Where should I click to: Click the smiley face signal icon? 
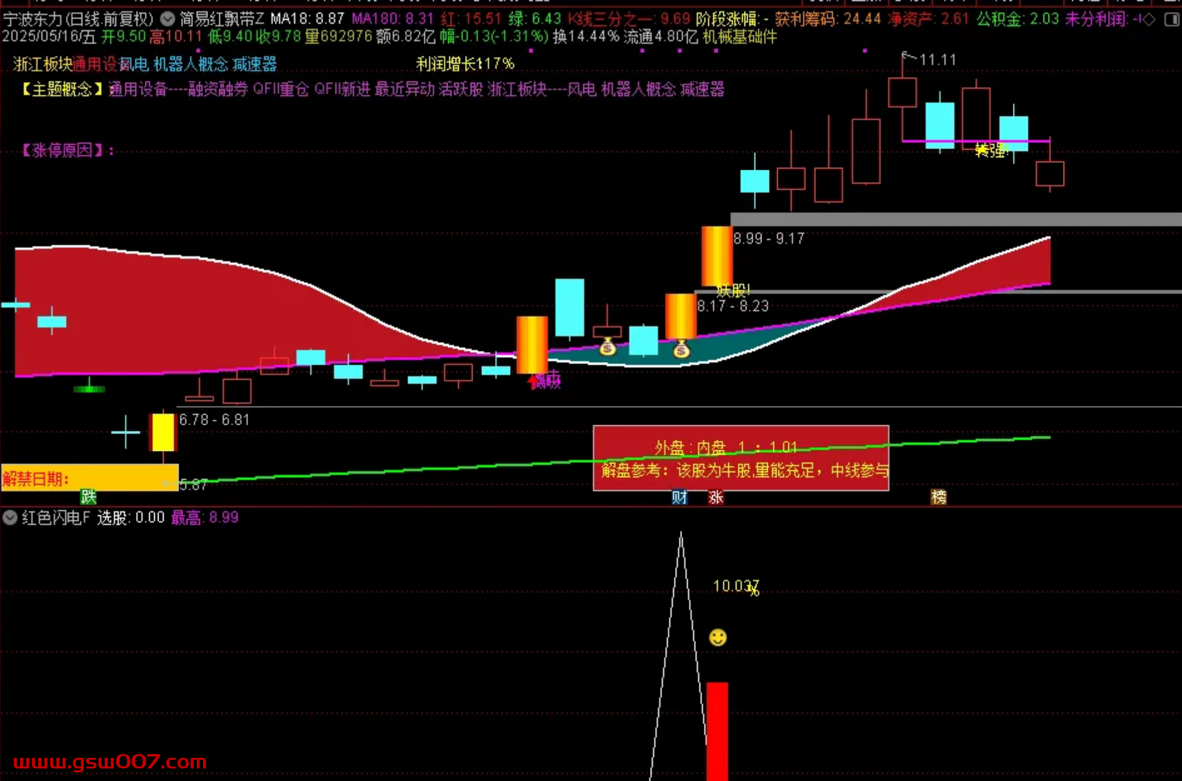coord(718,638)
